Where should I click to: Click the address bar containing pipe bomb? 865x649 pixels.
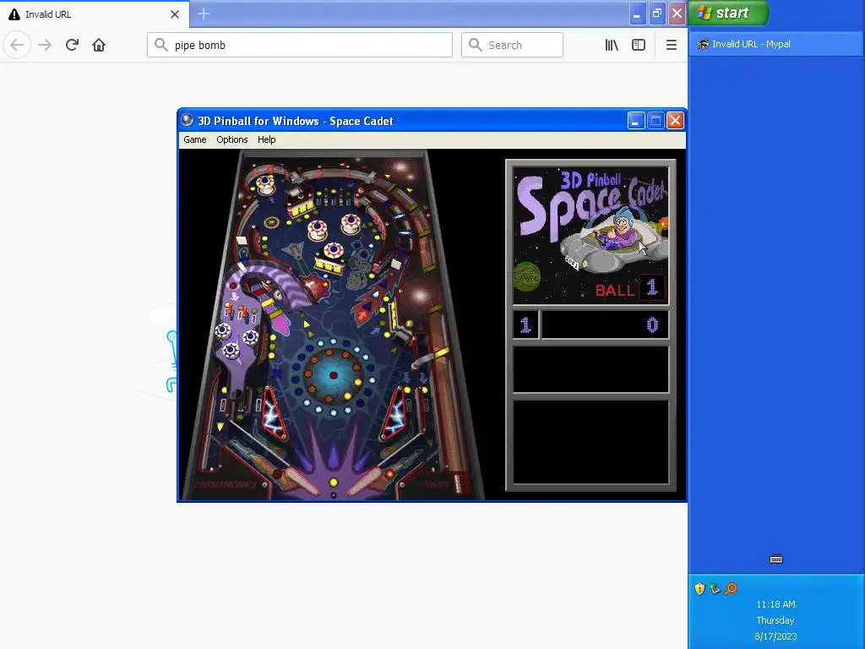(300, 45)
